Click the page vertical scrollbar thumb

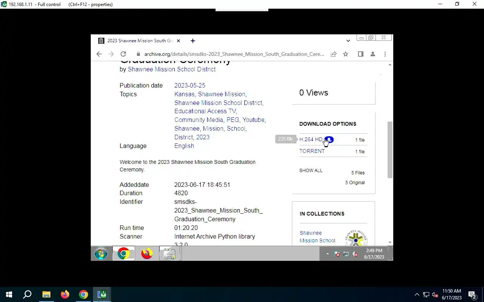[390, 149]
